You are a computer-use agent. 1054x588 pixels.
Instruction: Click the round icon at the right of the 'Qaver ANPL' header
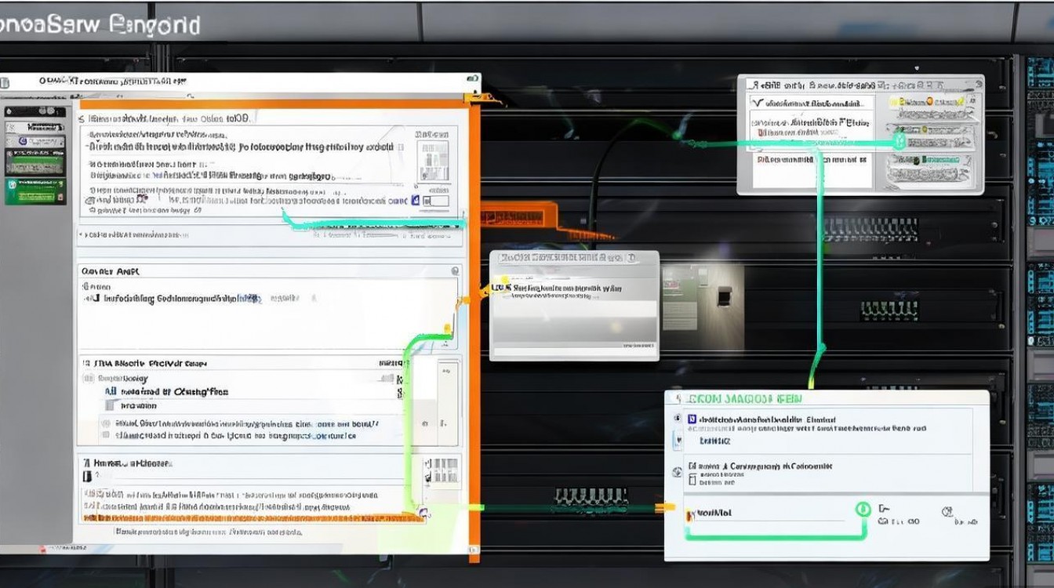pyautogui.click(x=455, y=270)
